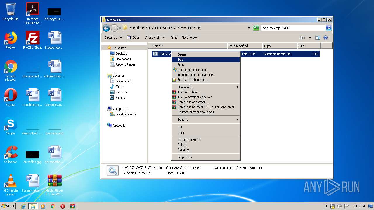
Task: Click the Refresh button beside address bar
Action: click(x=256, y=28)
